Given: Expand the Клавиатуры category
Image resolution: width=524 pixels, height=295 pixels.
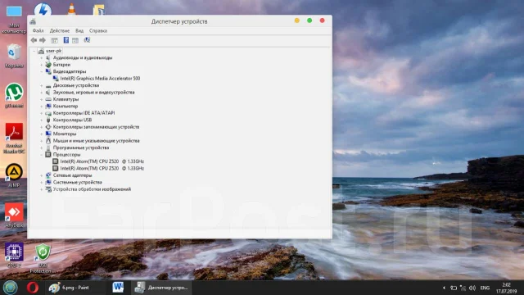Looking at the screenshot, I should 42,99.
